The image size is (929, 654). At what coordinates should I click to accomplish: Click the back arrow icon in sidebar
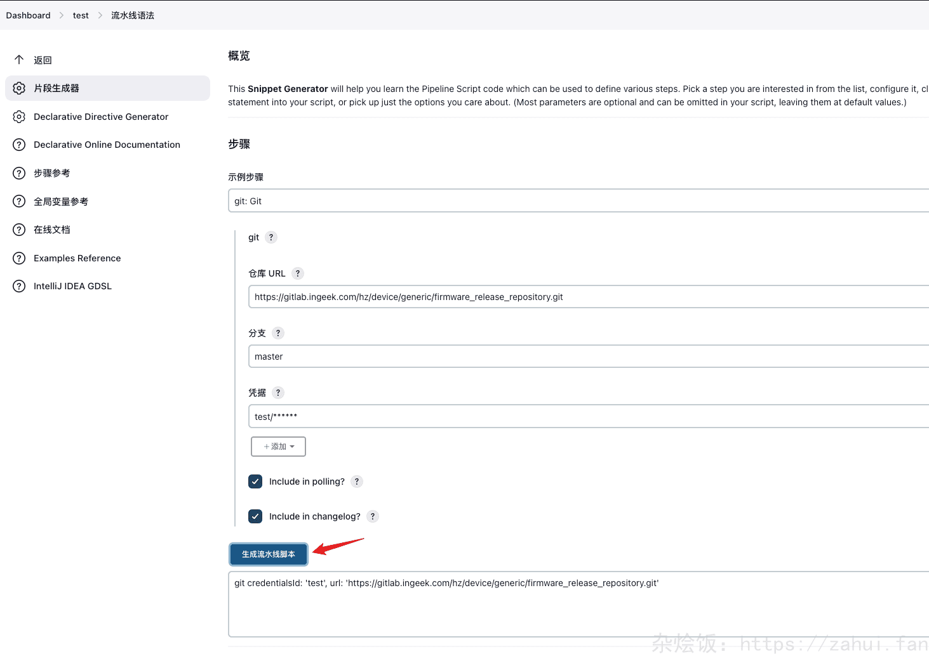point(19,60)
